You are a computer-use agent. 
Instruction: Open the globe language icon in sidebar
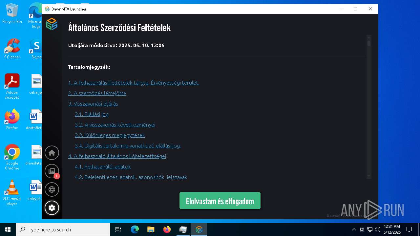point(52,189)
